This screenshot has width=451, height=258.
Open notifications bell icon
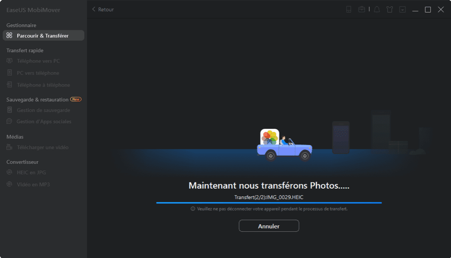point(377,9)
